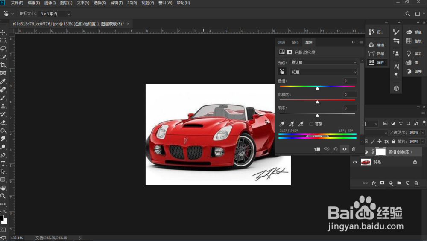The width and height of the screenshot is (427, 241).
Task: Open the 学习 learn panel button
Action: tap(414, 54)
